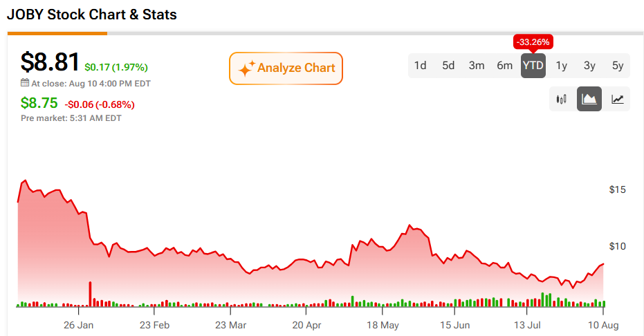
Task: Click the sparkle icon on Analyze Chart
Action: tap(246, 68)
